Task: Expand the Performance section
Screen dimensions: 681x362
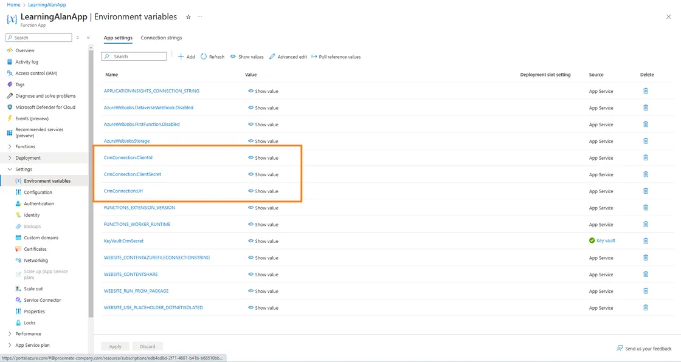Action: [x=10, y=334]
